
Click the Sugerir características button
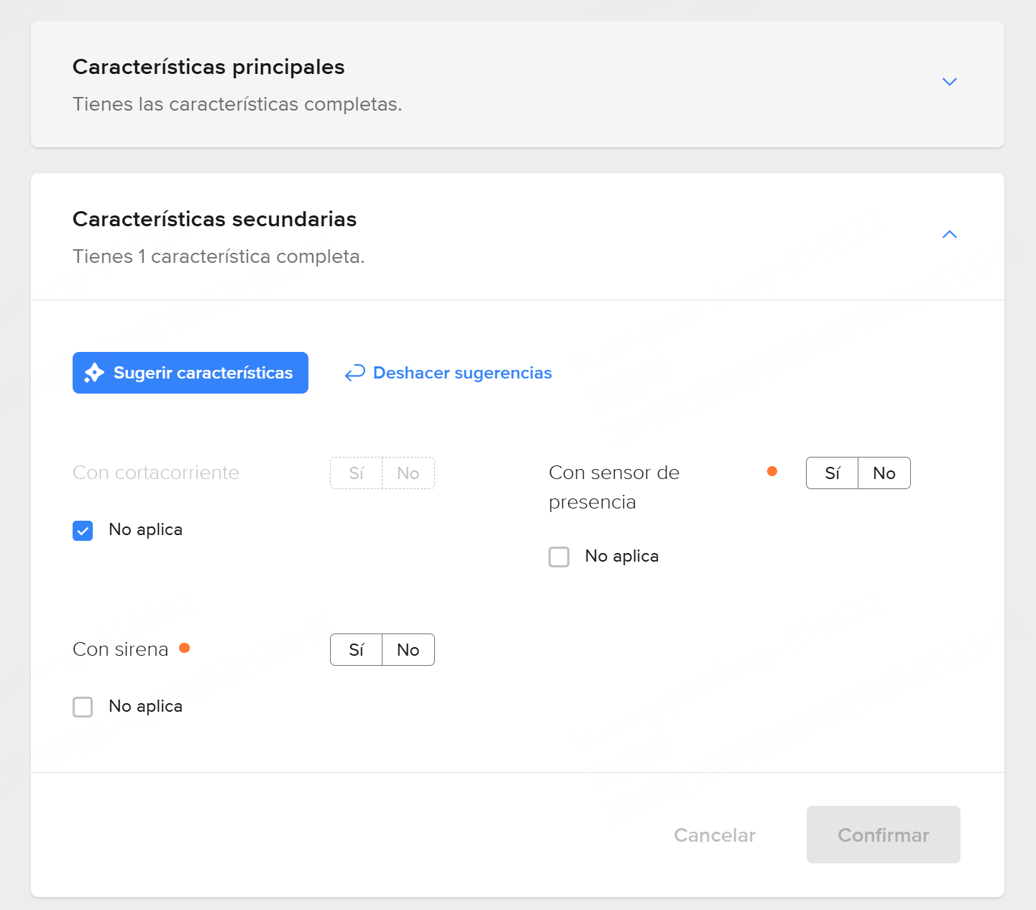click(190, 373)
